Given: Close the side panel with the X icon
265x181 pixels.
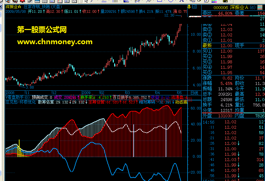Looking at the screenshot, I should [1, 7].
